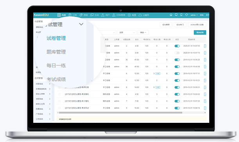Tick the checkbox for the 教师批卷 exam row
Screen dimensions: 239x142
pyautogui.click(x=59, y=87)
